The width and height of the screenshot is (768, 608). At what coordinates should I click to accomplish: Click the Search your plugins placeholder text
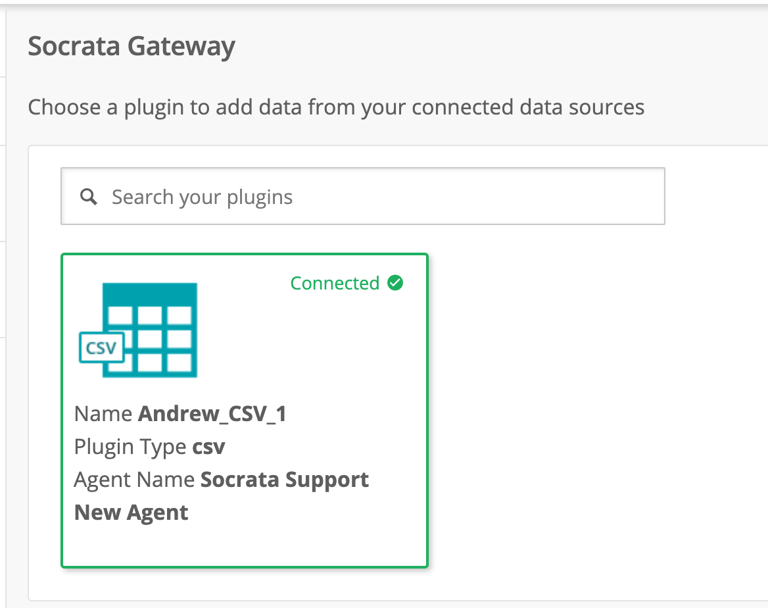[x=202, y=197]
